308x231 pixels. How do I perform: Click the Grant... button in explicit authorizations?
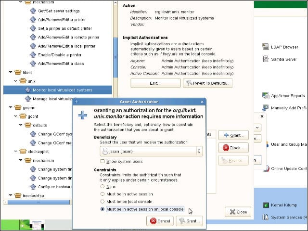pyautogui.click(x=233, y=135)
